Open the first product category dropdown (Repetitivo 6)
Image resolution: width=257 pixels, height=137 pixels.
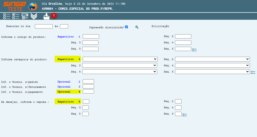120,59
